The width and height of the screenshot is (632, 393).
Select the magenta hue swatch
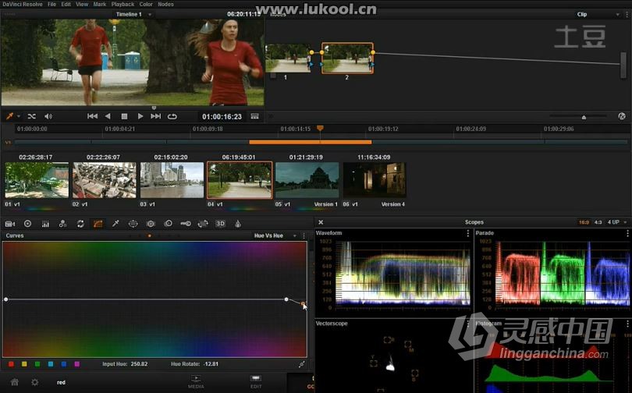point(76,364)
